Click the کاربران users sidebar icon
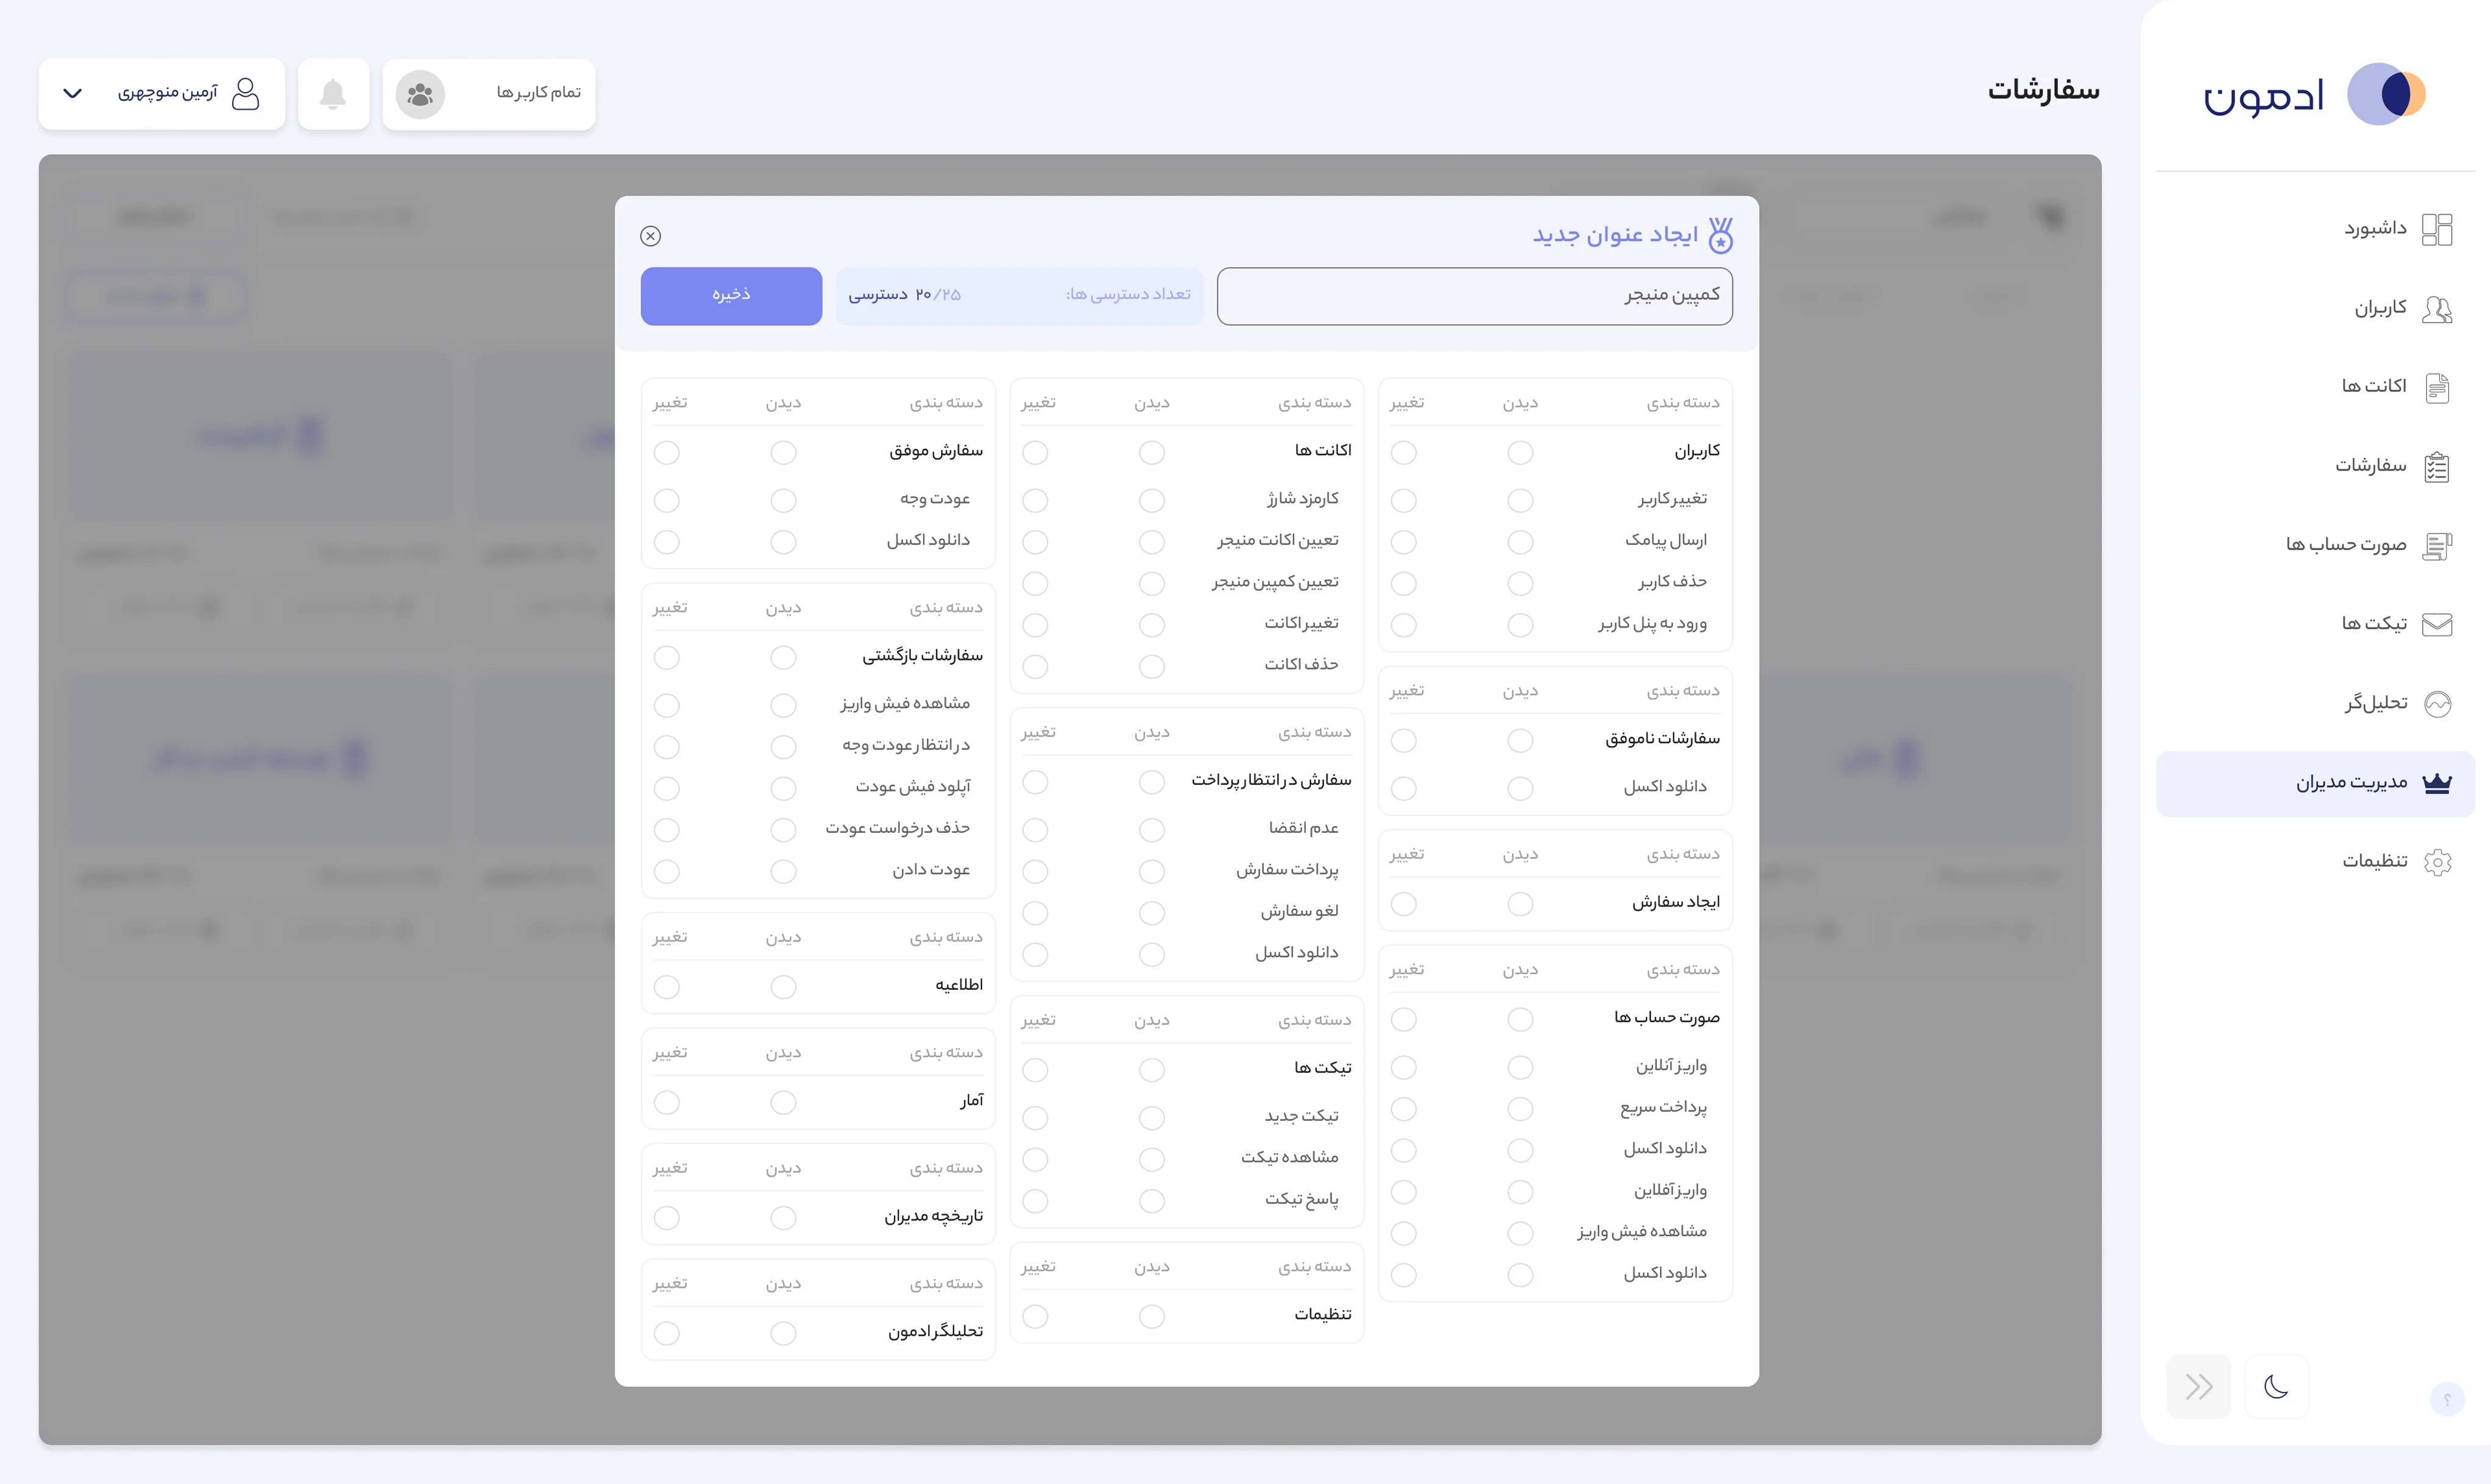Viewport: 2491px width, 1484px height. 2437,309
